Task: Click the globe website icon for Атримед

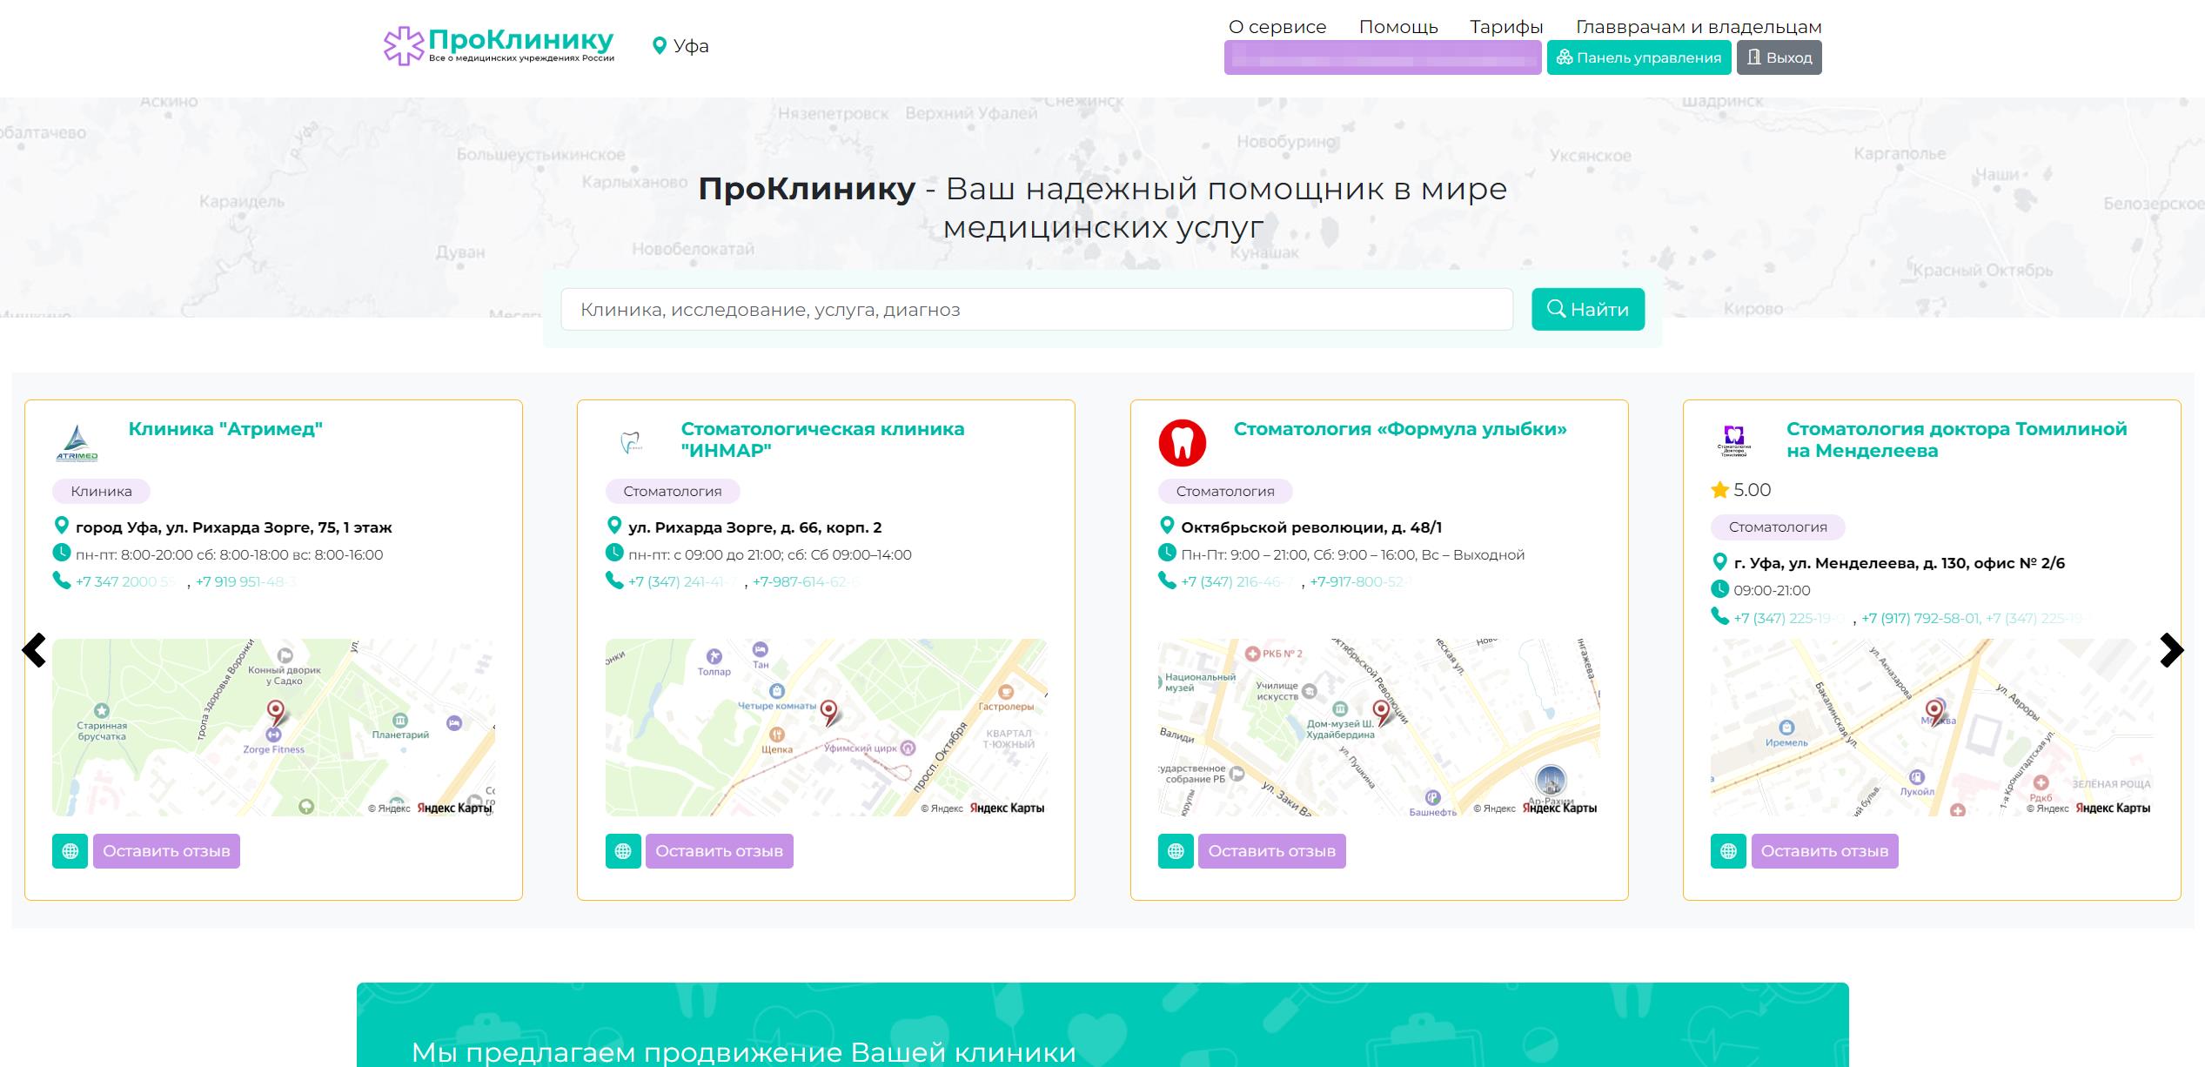Action: point(70,851)
